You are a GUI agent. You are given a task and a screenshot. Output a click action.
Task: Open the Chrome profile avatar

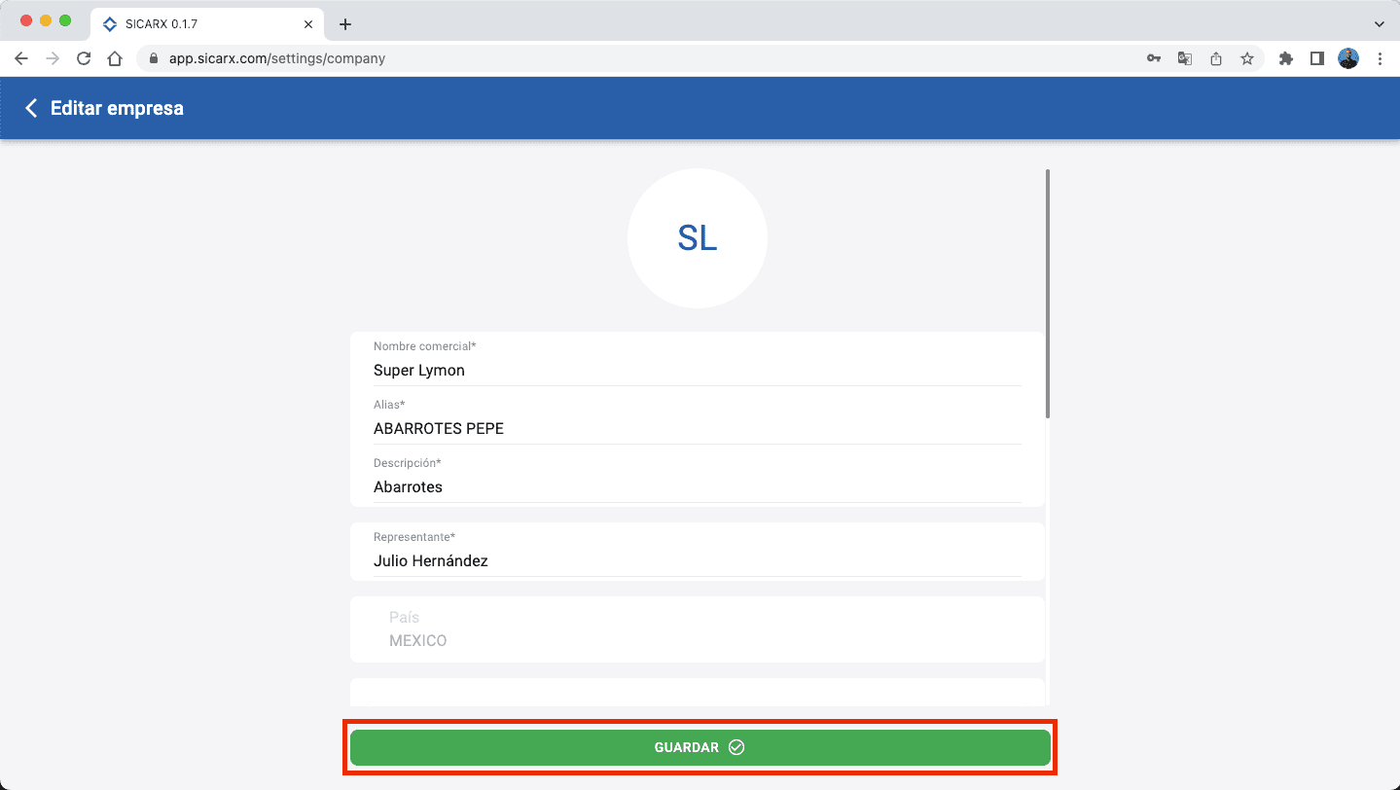(1347, 58)
